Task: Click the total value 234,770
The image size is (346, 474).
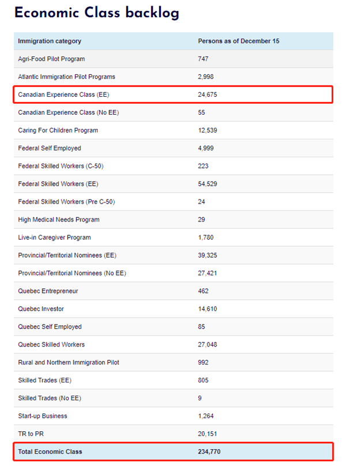Action: pos(209,452)
